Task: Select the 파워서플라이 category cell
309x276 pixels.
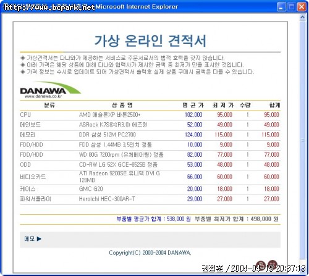Action: pyautogui.click(x=35, y=199)
